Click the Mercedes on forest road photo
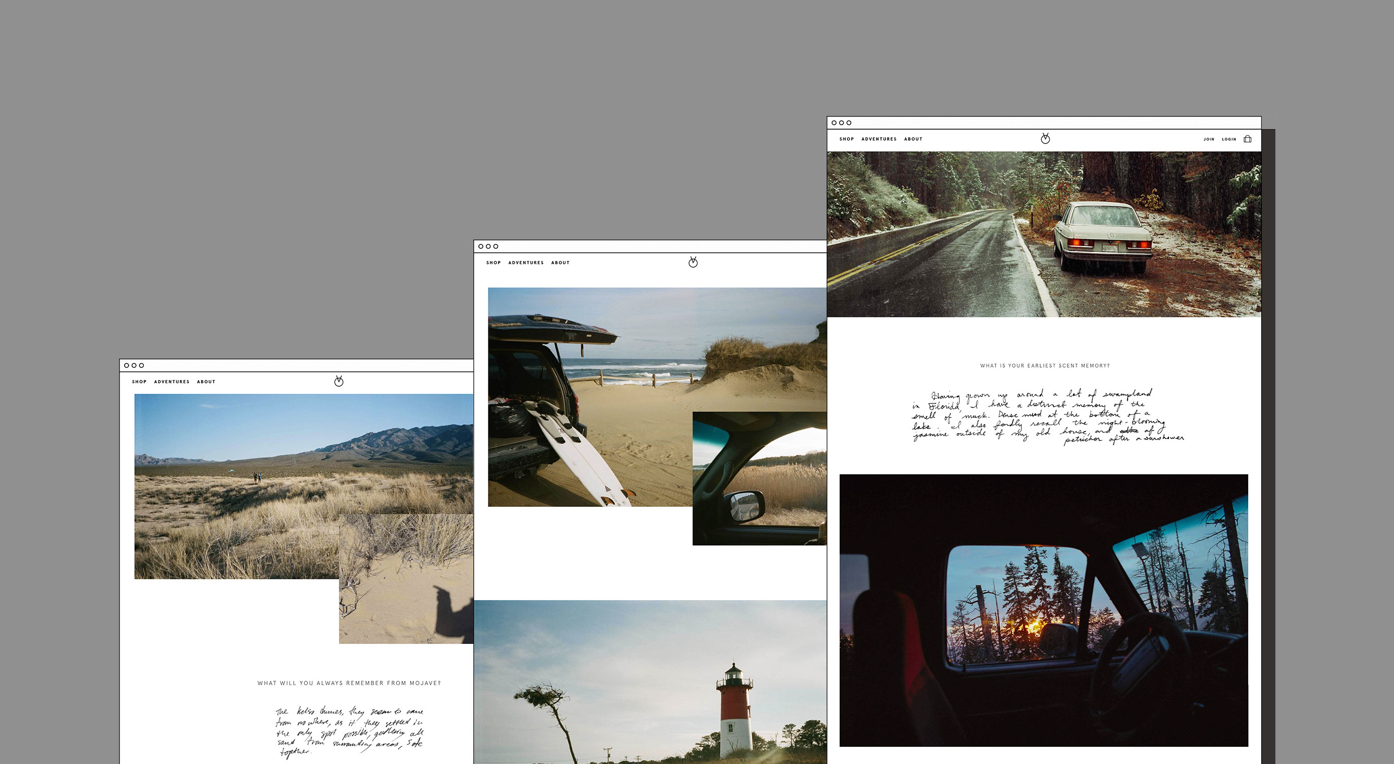 click(x=1044, y=234)
